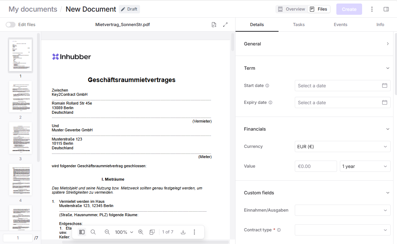Screen dimensions: 397x244
Task: Click the add file icon
Action: tap(214, 25)
